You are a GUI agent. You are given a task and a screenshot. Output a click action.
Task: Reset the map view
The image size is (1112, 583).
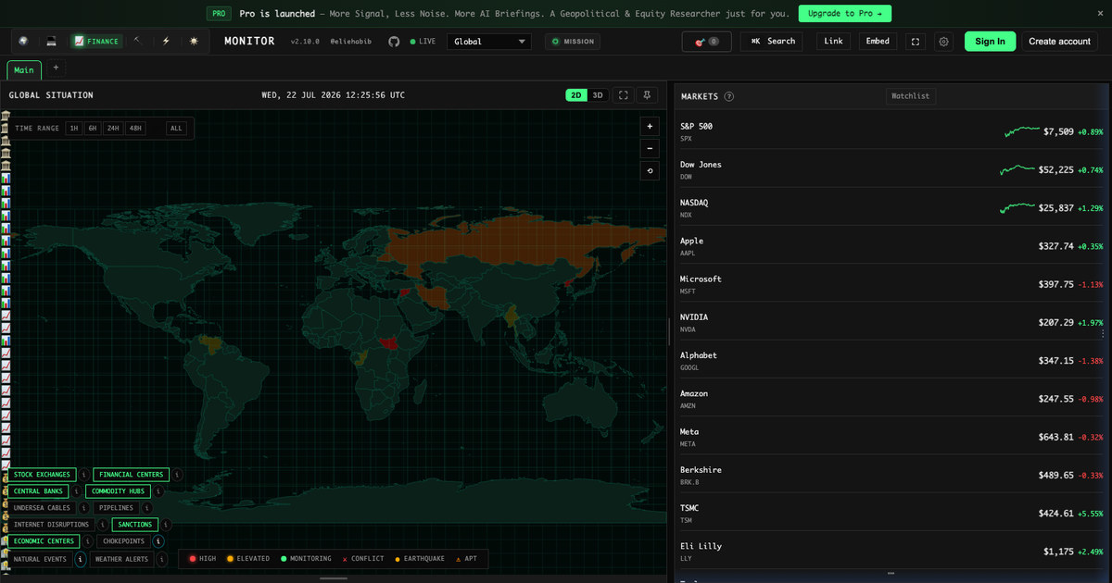(650, 170)
